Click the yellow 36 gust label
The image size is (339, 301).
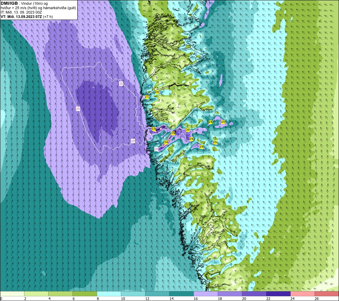tap(166, 143)
